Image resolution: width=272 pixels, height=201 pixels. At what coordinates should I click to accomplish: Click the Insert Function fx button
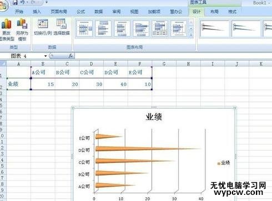70,56
